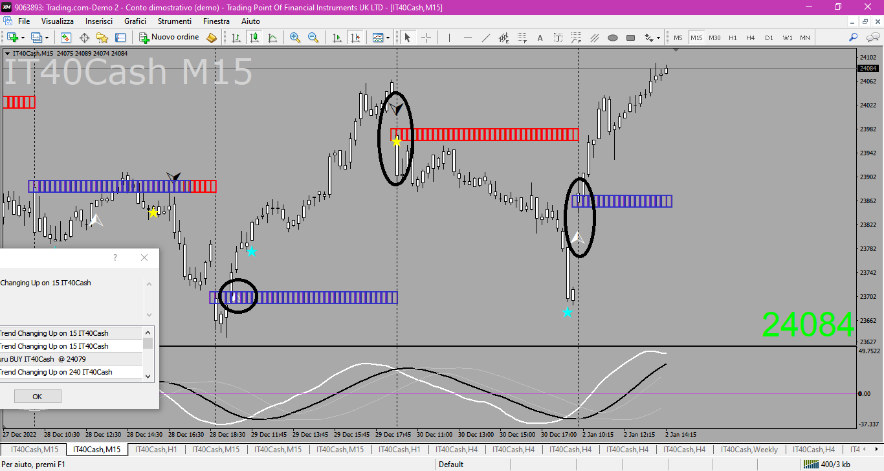Image resolution: width=884 pixels, height=471 pixels.
Task: Select the trendline drawing tool
Action: (486, 38)
